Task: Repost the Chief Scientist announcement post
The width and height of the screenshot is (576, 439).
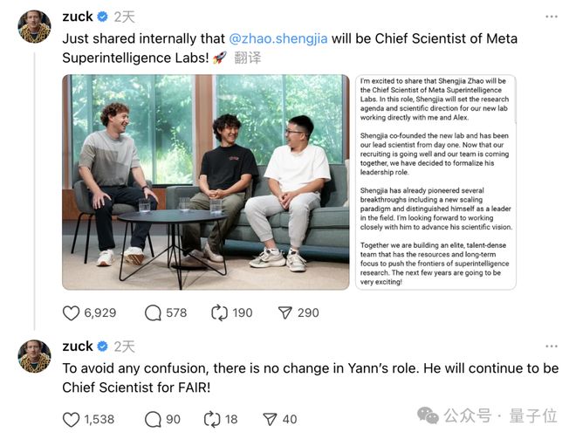Action: [219, 312]
